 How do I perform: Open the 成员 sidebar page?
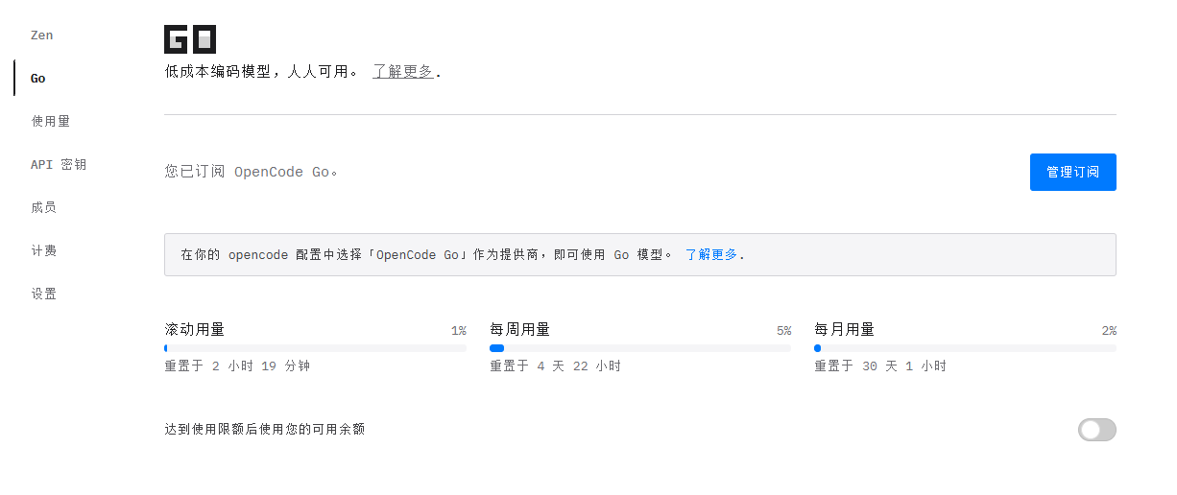(x=44, y=207)
